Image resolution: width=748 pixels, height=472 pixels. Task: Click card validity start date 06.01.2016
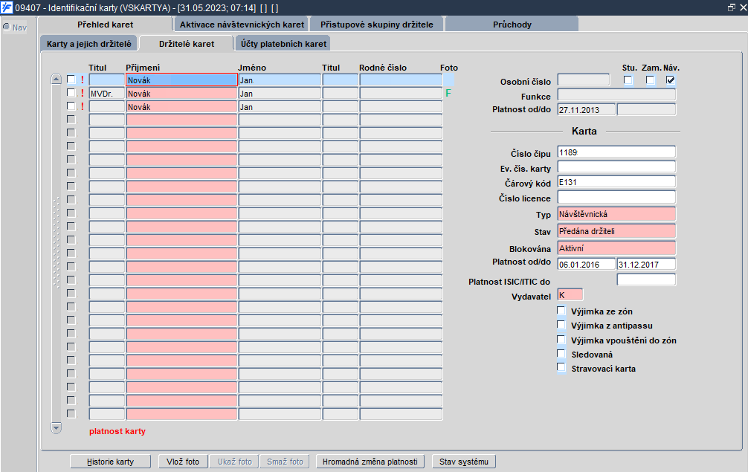tap(587, 264)
